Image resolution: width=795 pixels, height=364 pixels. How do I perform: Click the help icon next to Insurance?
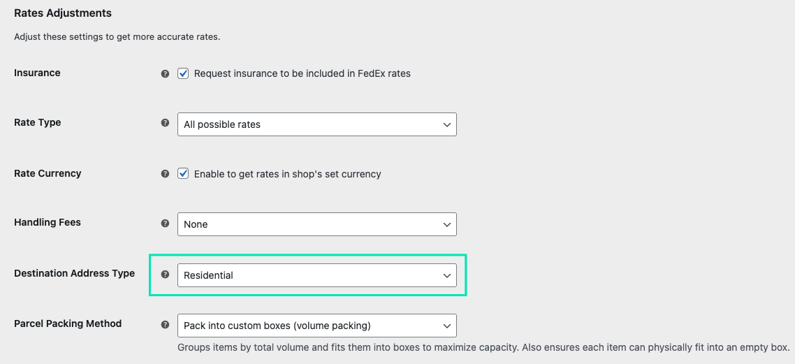tap(165, 73)
